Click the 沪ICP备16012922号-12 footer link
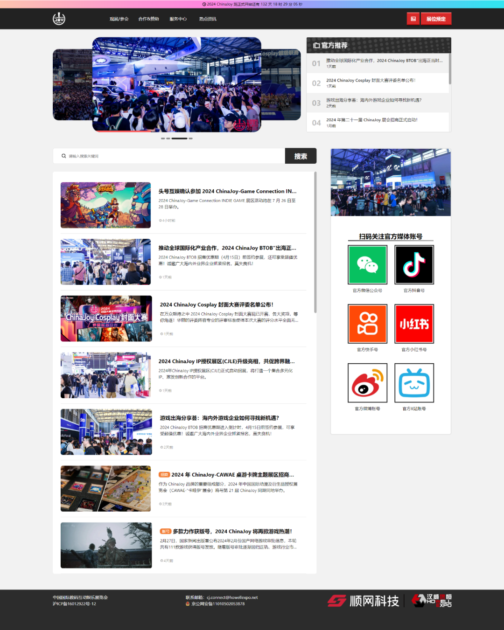Screen dimensions: 504x630 [x=74, y=604]
